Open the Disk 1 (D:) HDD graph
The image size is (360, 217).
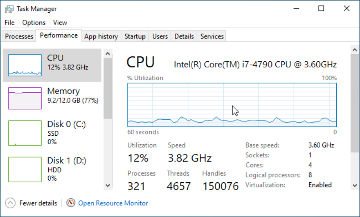tap(25, 170)
